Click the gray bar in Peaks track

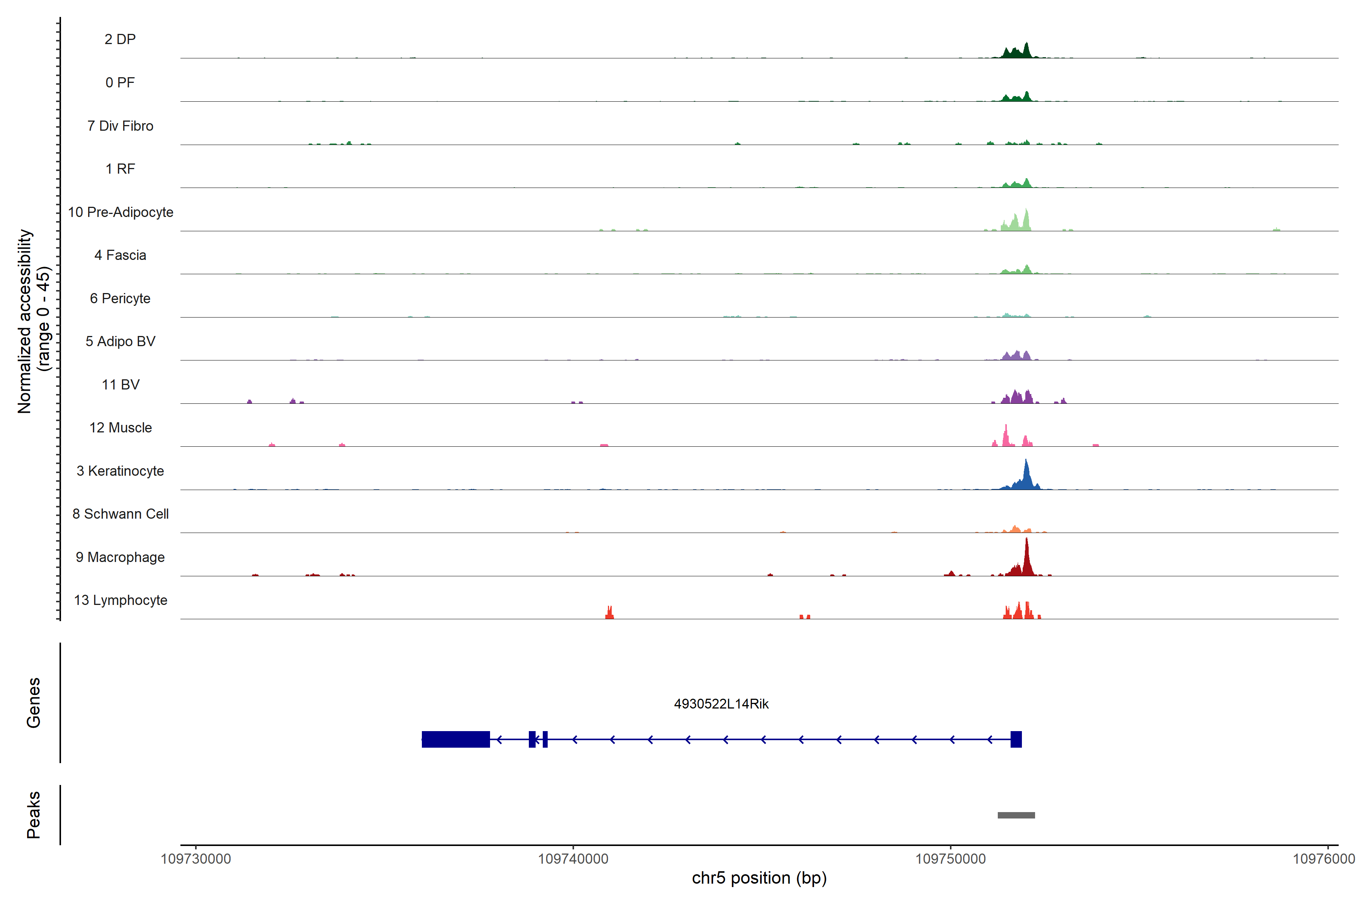1016,815
